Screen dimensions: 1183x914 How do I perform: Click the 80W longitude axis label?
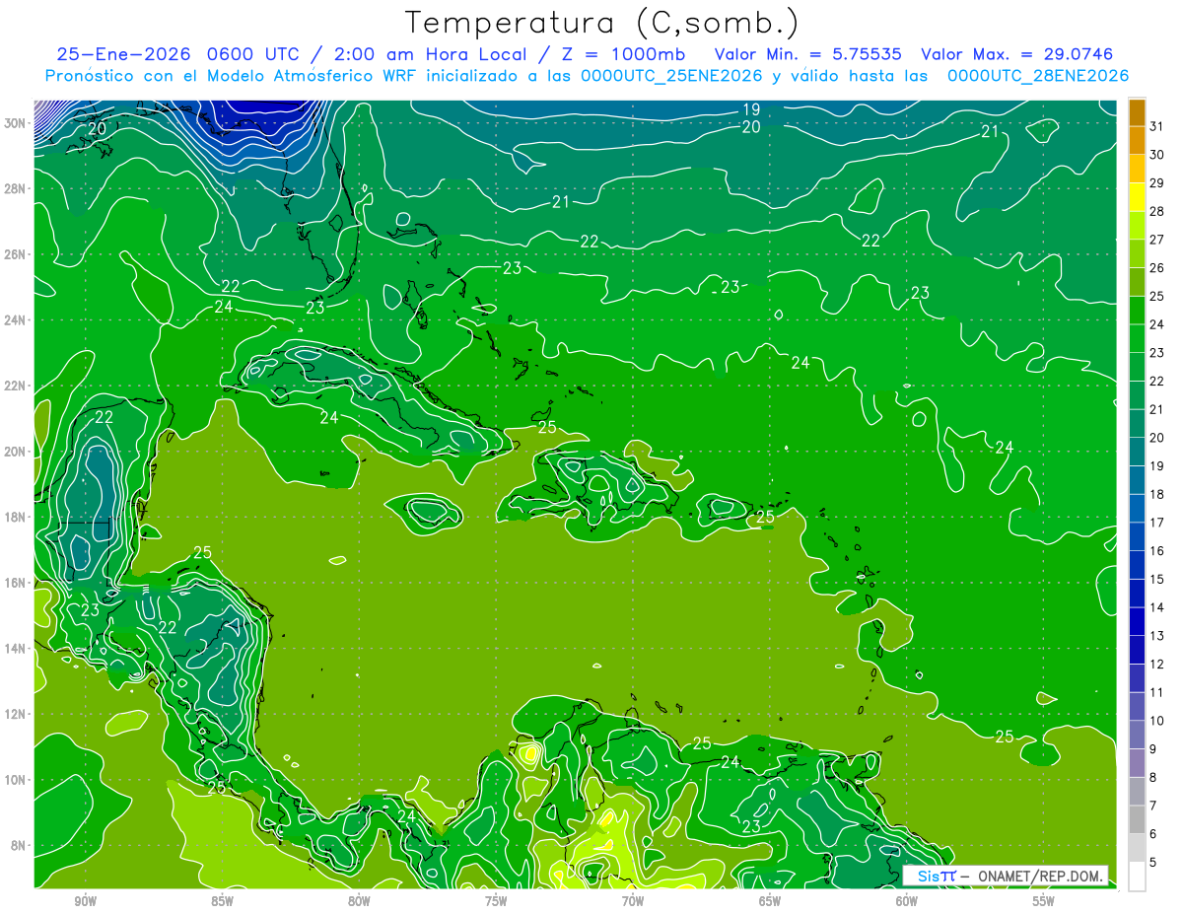359,901
